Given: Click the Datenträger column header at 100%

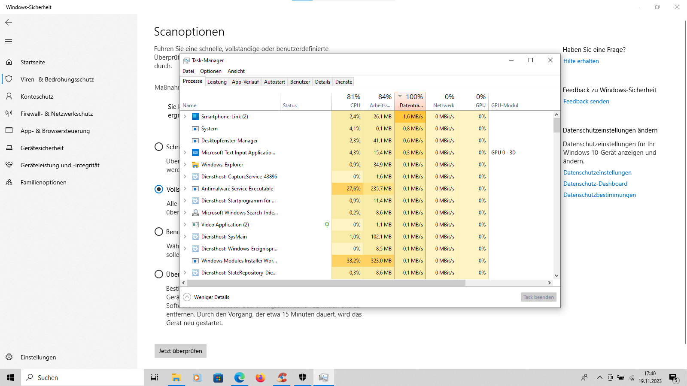Looking at the screenshot, I should [x=410, y=101].
